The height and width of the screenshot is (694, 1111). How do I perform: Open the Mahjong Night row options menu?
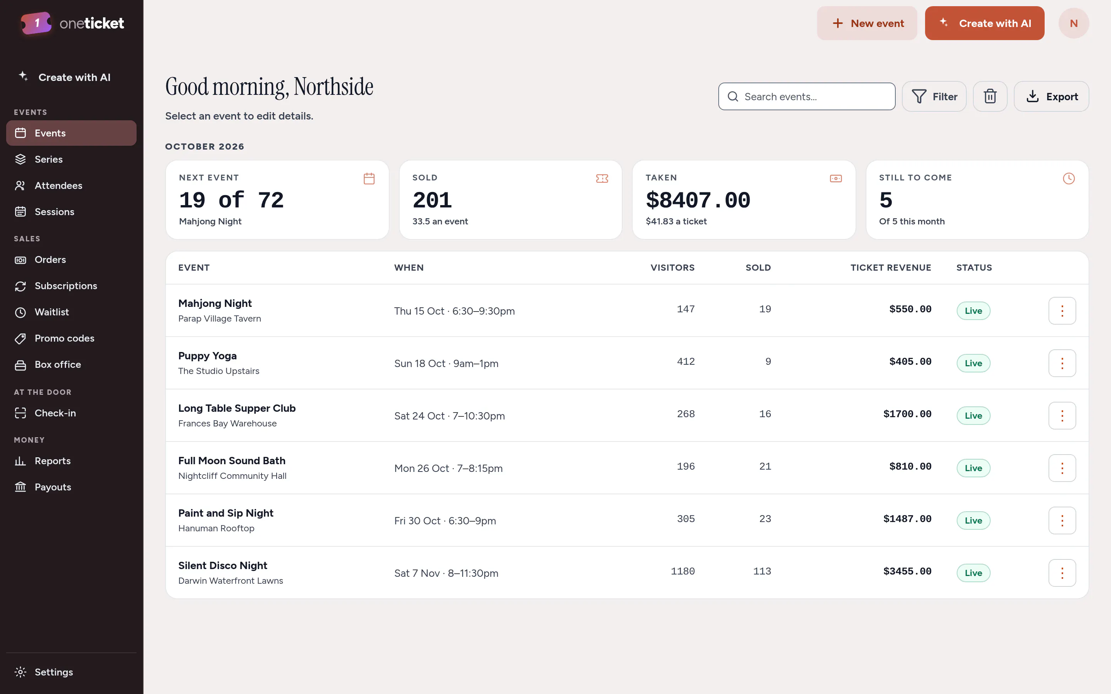[1062, 311]
